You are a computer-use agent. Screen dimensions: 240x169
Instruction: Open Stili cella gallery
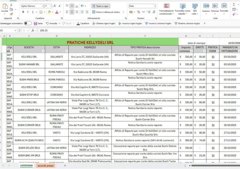(195, 9)
